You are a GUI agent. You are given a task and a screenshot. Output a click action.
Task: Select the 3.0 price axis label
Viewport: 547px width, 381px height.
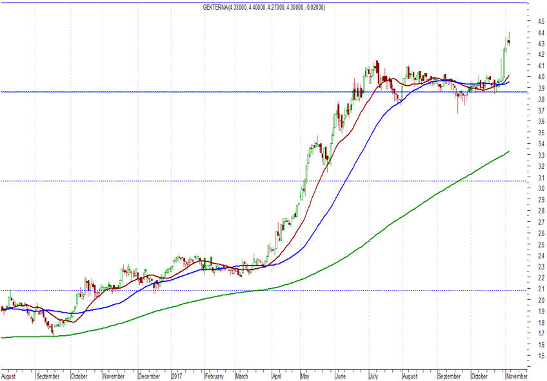pos(541,188)
